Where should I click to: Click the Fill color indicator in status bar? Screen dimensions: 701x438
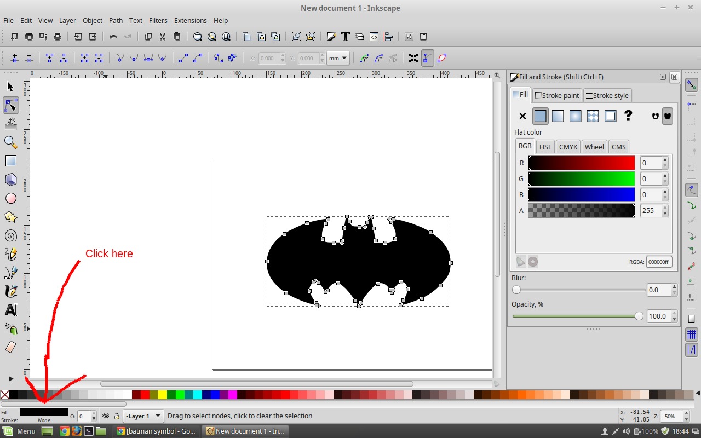coord(44,412)
